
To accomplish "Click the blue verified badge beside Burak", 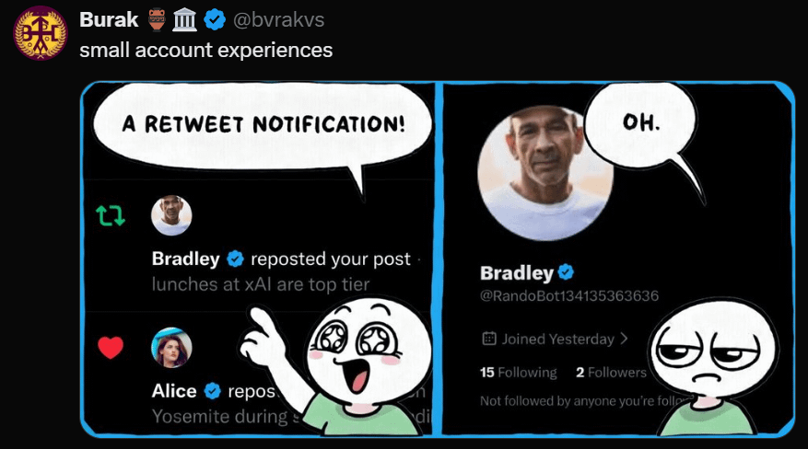I will (x=216, y=19).
